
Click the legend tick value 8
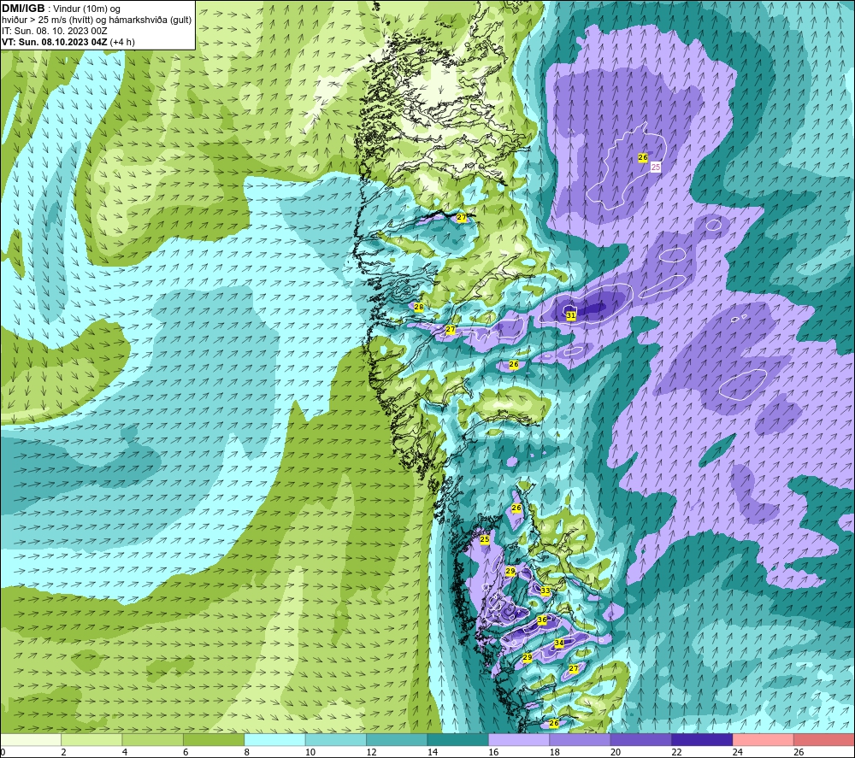click(x=247, y=752)
